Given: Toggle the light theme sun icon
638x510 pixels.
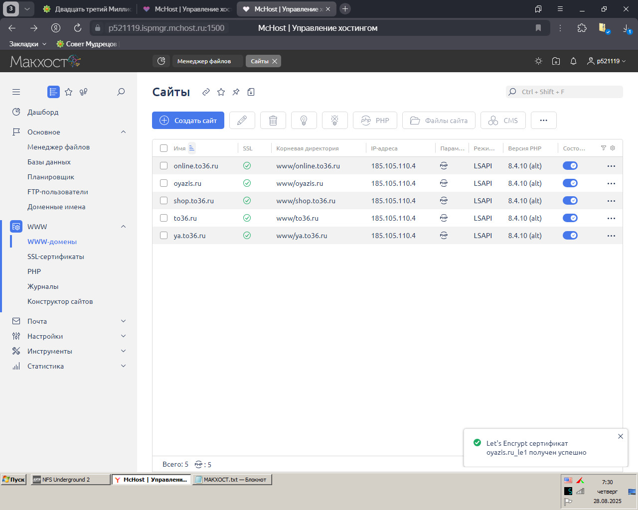Looking at the screenshot, I should (x=538, y=61).
